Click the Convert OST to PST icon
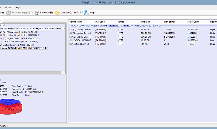The image size is (217, 129). [x=57, y=13]
